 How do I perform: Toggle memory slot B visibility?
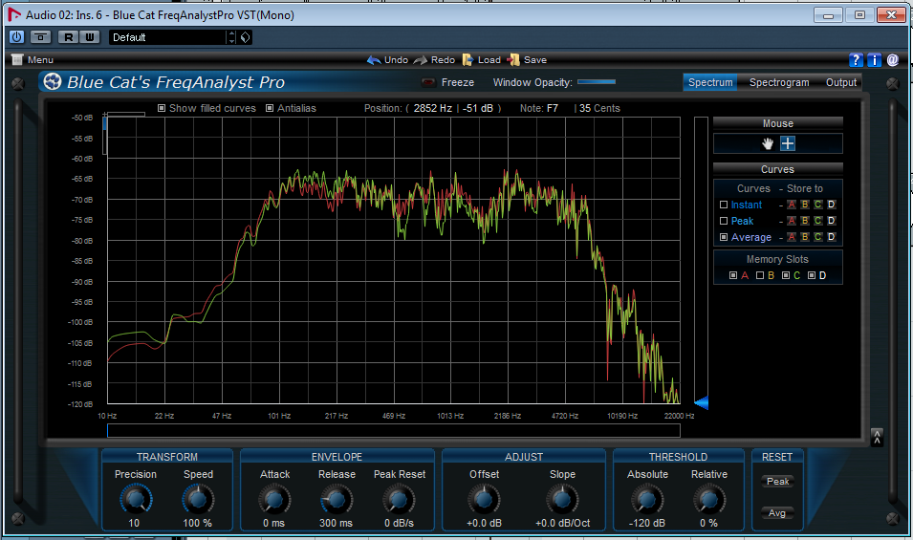[760, 276]
